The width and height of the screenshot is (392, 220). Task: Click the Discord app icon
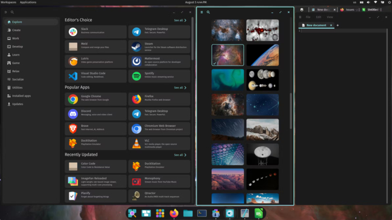click(73, 114)
